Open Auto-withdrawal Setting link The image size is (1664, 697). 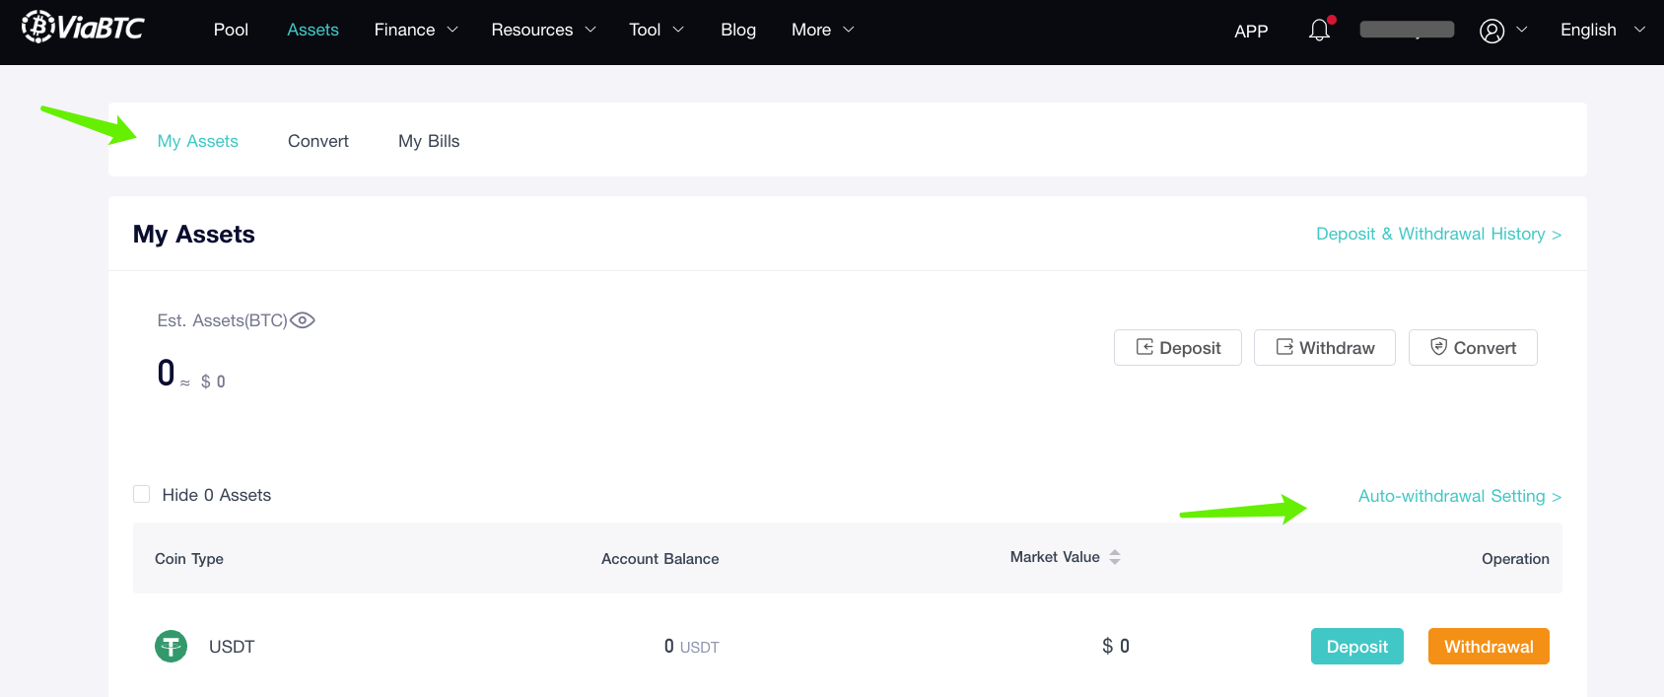coord(1460,496)
